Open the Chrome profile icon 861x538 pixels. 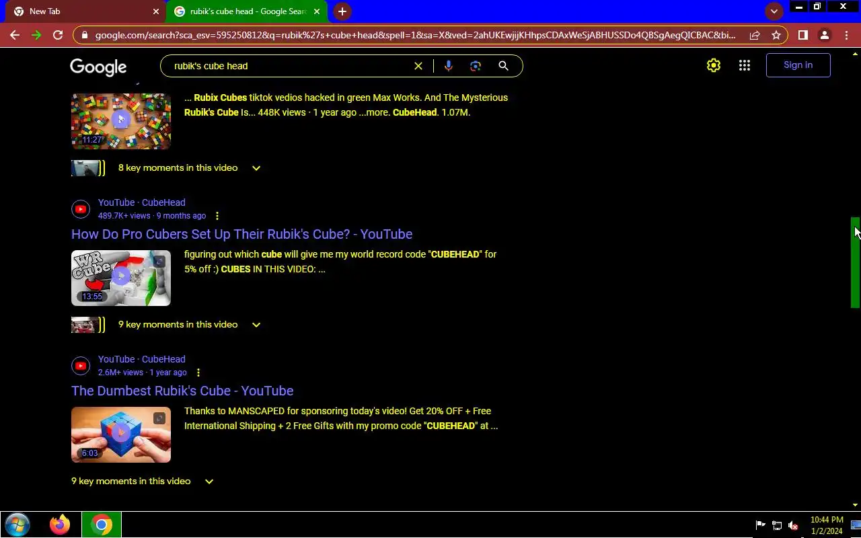tap(825, 35)
